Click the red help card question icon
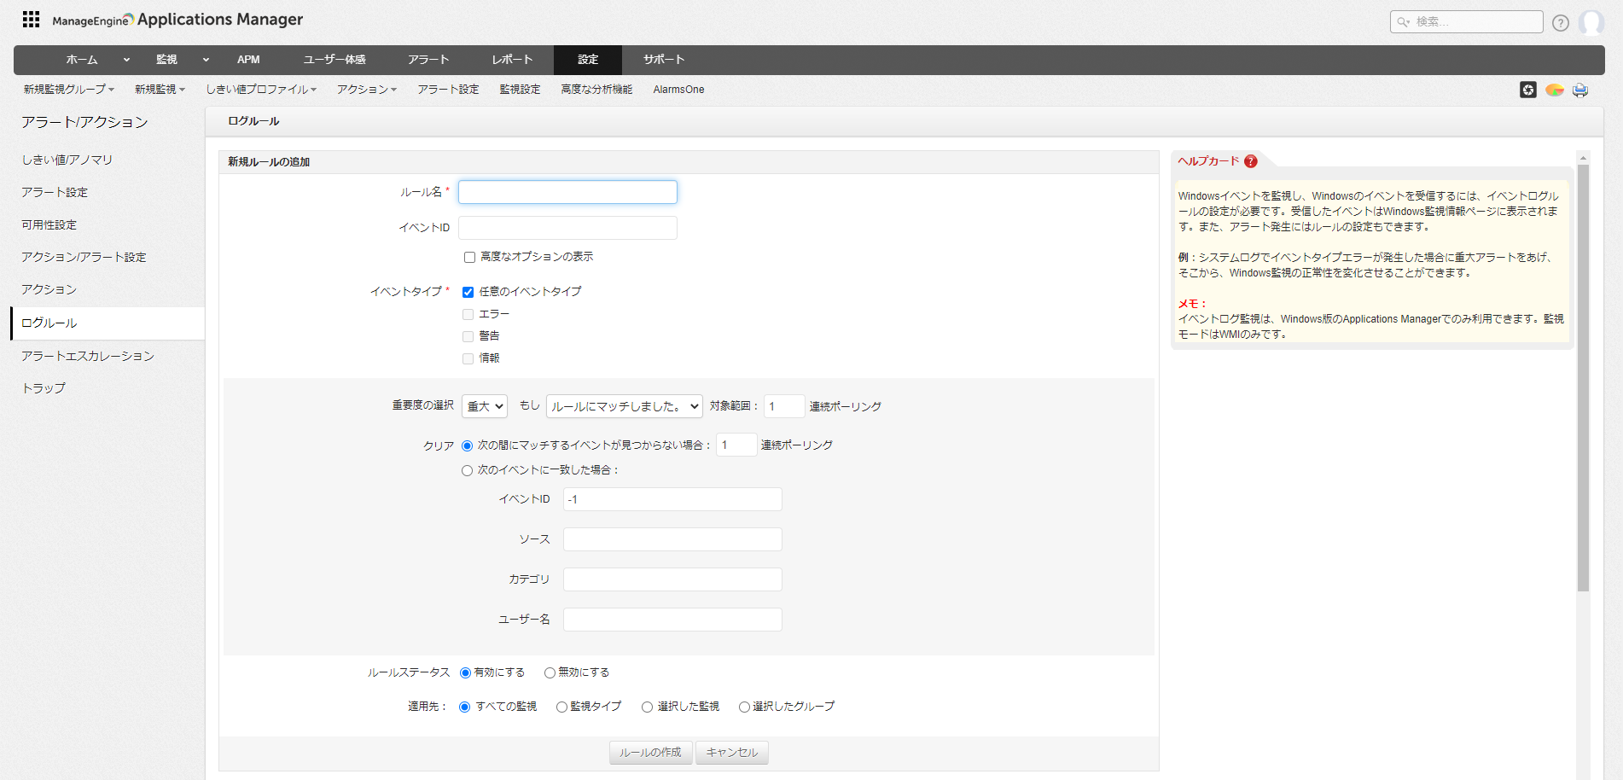The width and height of the screenshot is (1623, 780). point(1250,161)
